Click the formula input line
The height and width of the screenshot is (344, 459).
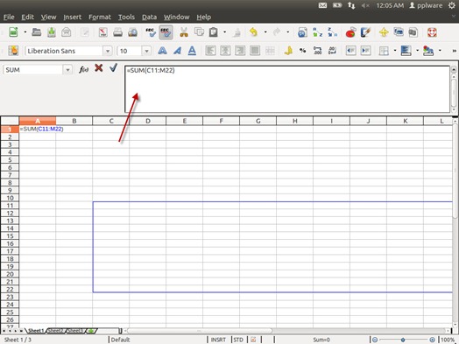[287, 89]
